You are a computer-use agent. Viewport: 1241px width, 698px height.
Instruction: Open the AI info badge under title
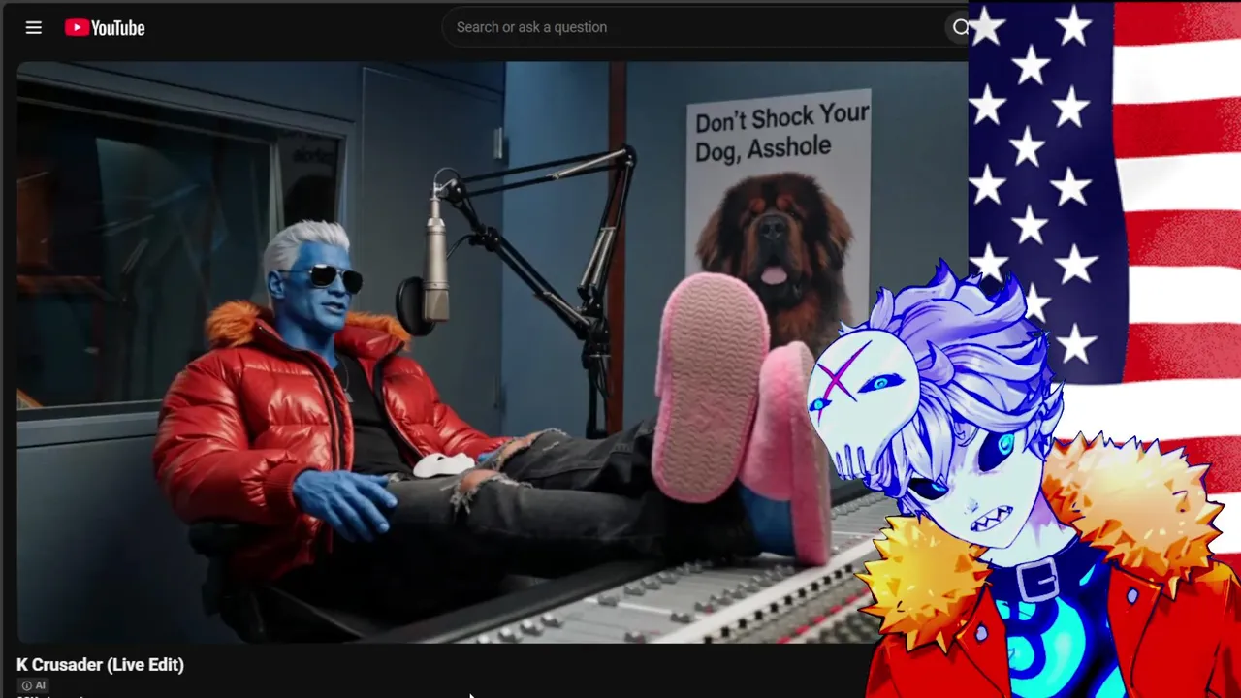coord(34,685)
